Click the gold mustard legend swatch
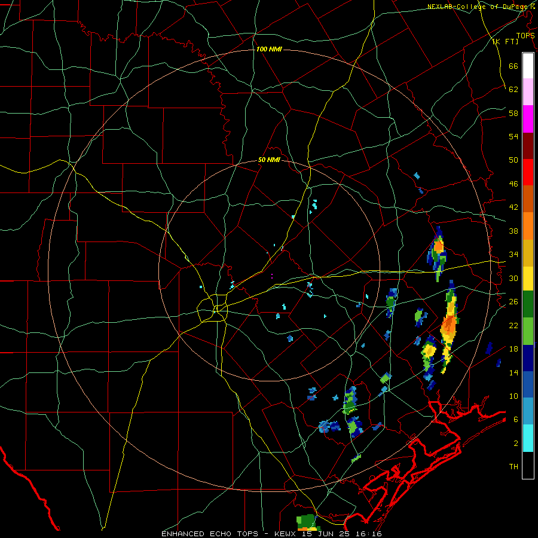This screenshot has height=538, width=538. coord(528,253)
